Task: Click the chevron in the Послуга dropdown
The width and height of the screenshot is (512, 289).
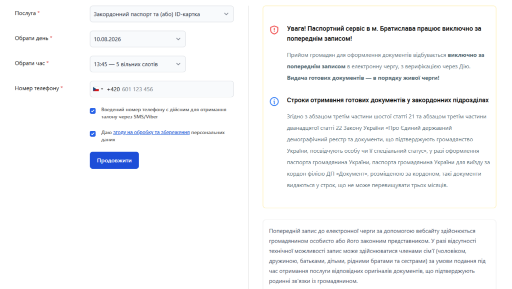Action: pos(226,14)
